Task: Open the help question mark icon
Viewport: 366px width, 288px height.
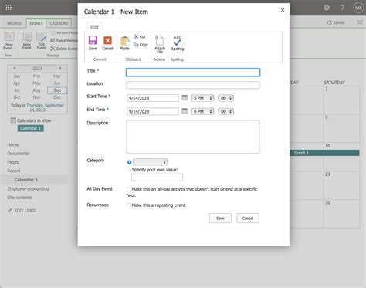Action: tap(342, 8)
